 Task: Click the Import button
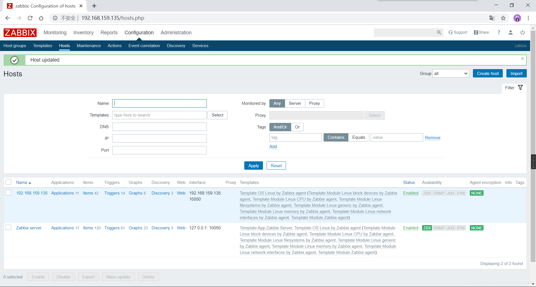point(516,74)
